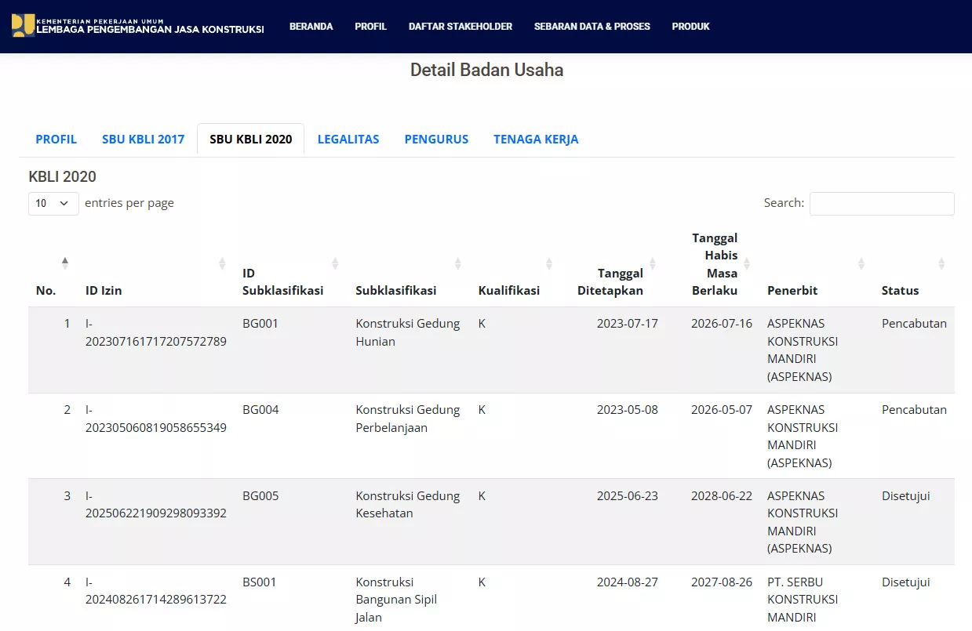
Task: Click Konstruksi Gedung Perbelanjaan cell
Action: tap(408, 419)
